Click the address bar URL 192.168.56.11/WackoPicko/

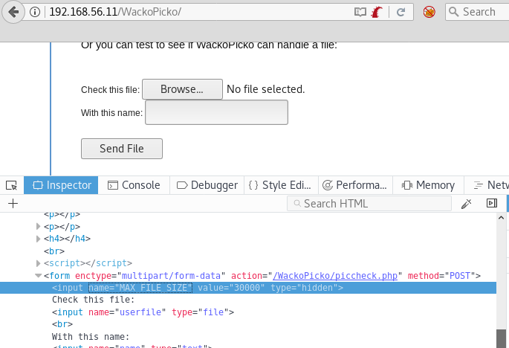point(115,12)
